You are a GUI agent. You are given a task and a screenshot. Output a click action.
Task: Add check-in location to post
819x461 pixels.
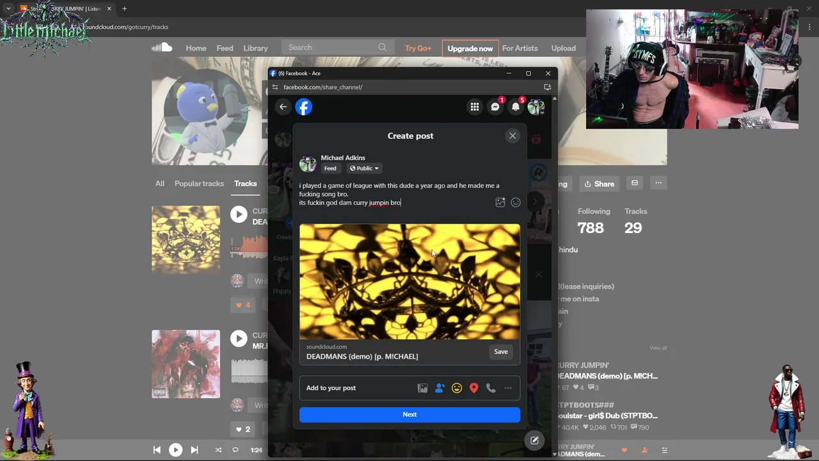pos(473,388)
